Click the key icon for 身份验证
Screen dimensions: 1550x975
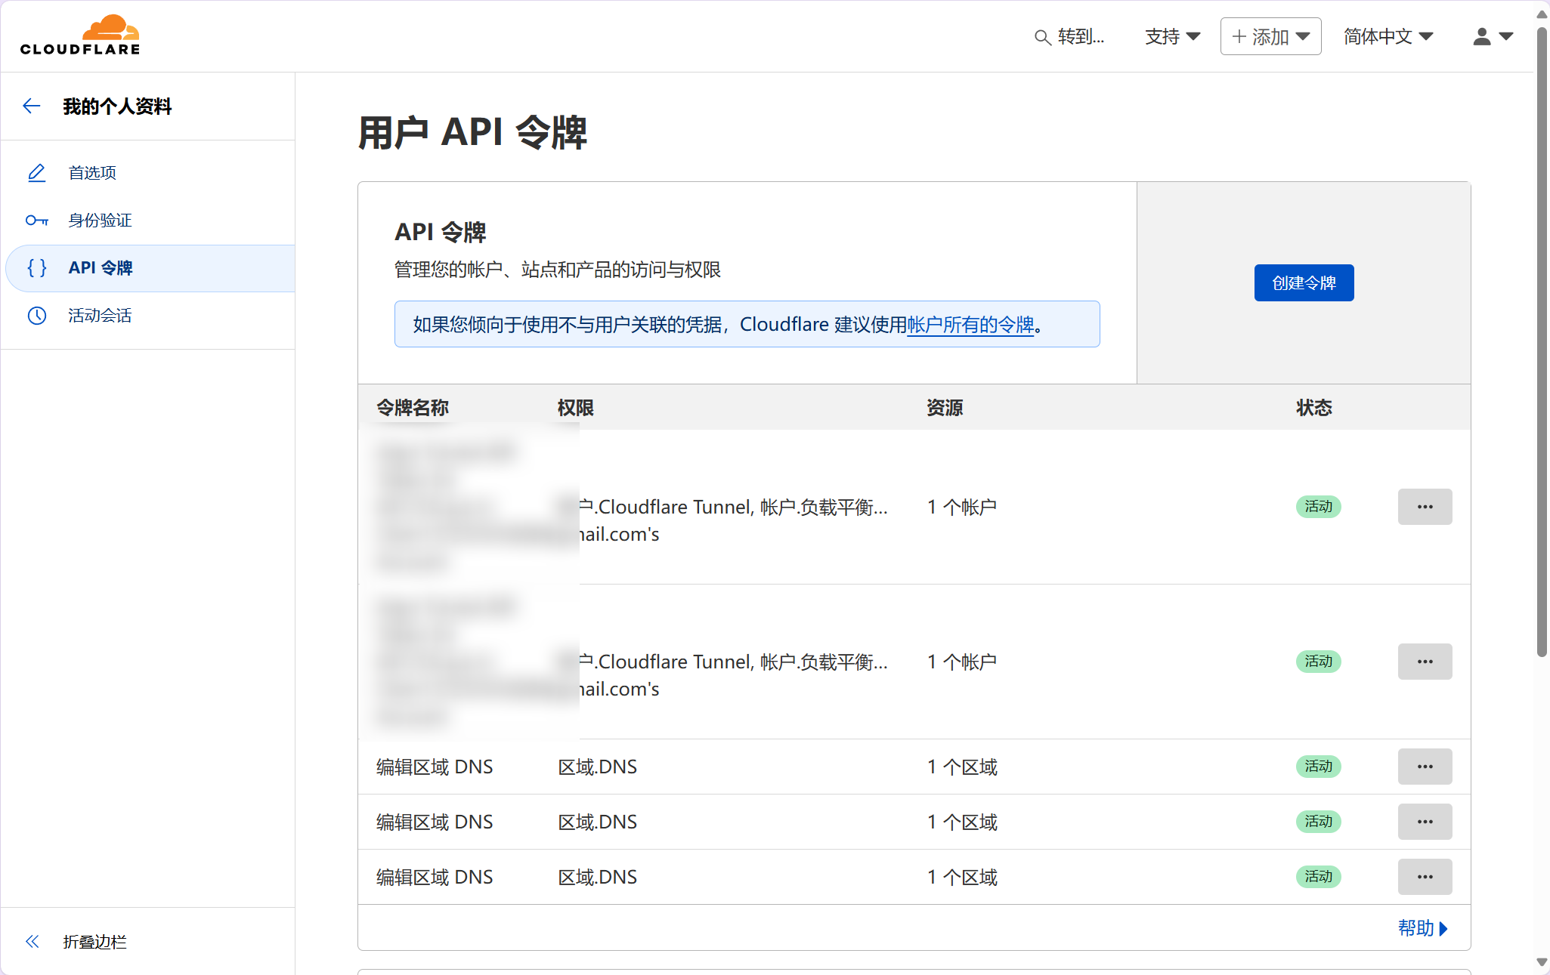37,221
